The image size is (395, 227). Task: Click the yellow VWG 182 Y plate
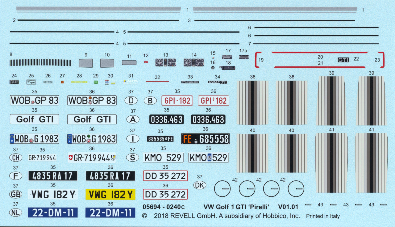pyautogui.click(x=110, y=194)
